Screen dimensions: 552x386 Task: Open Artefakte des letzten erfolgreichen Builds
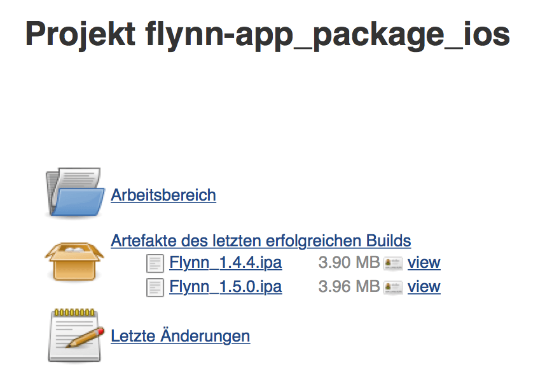tap(261, 241)
